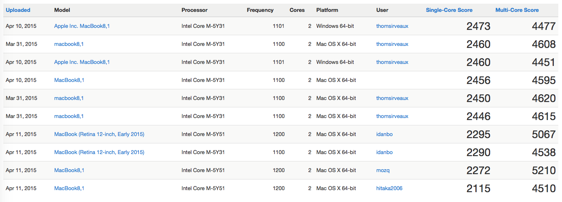The width and height of the screenshot is (562, 202).
Task: Visit idanbo profile in the 4538 row
Action: (385, 152)
